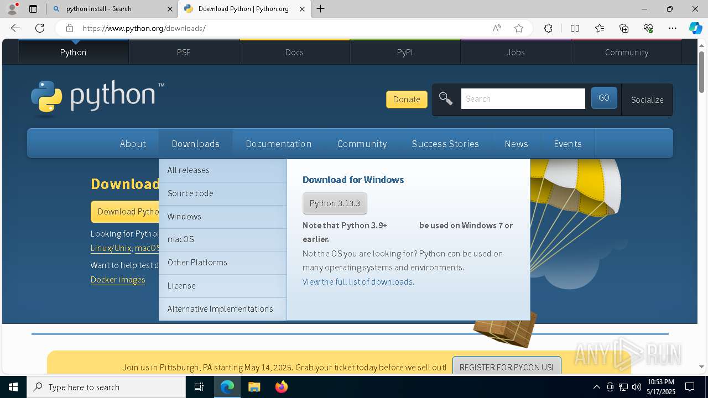
Task: Choose License in Downloads menu
Action: coord(222,286)
